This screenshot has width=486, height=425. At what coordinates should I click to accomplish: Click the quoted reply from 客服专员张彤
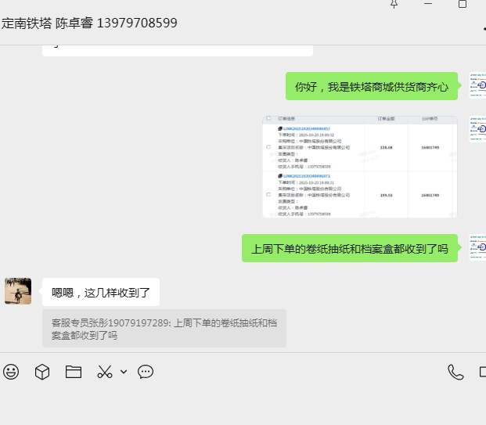coord(164,328)
